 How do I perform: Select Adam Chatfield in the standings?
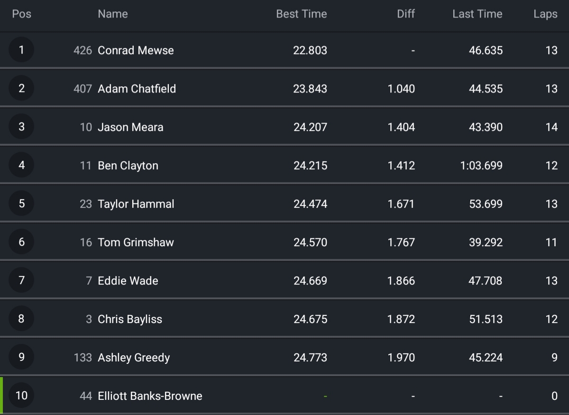point(137,89)
